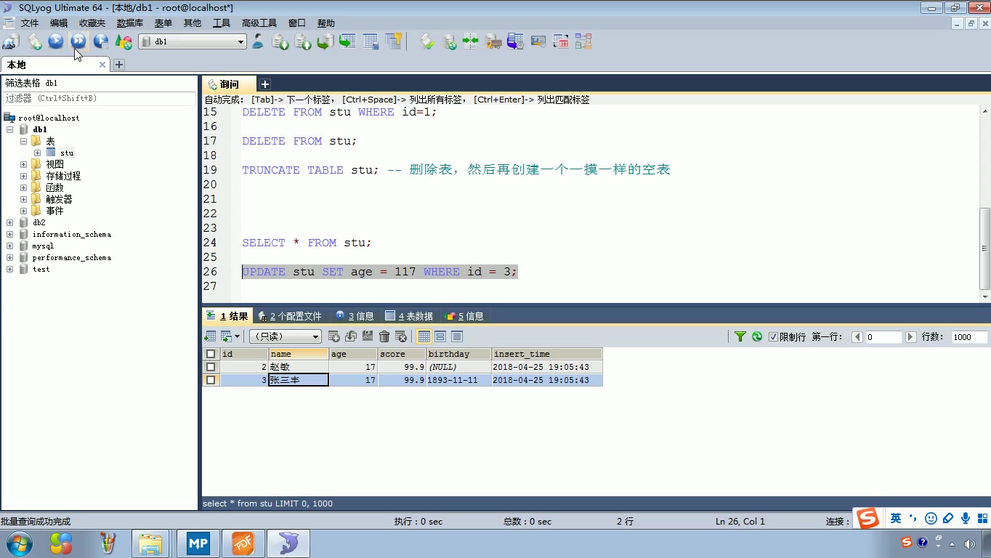Switch result grid to text view icon
This screenshot has width=991, height=558.
click(456, 336)
